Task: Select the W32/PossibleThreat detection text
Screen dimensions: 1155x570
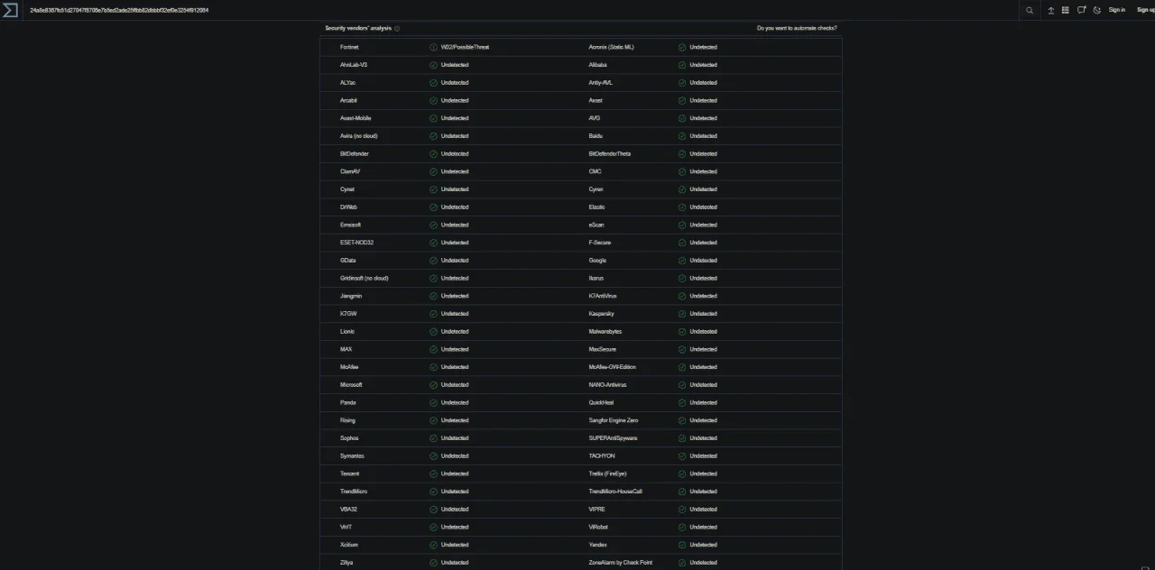Action: tap(465, 47)
